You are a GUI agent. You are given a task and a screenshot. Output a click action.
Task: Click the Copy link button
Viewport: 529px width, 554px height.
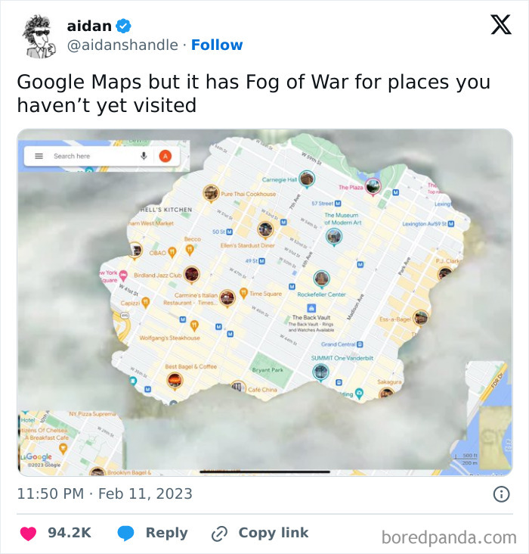click(x=260, y=533)
